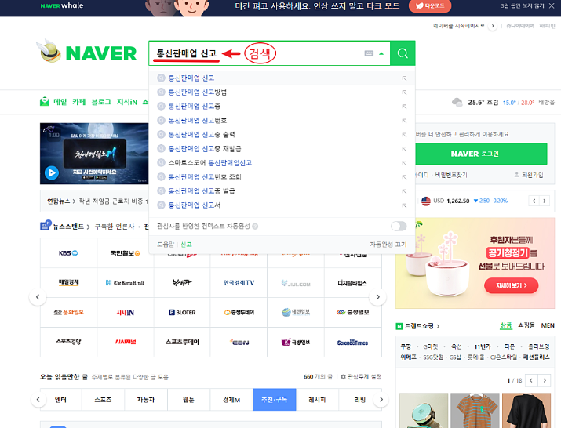The width and height of the screenshot is (561, 428).
Task: Select 엔터 topic tab
Action: click(x=60, y=400)
